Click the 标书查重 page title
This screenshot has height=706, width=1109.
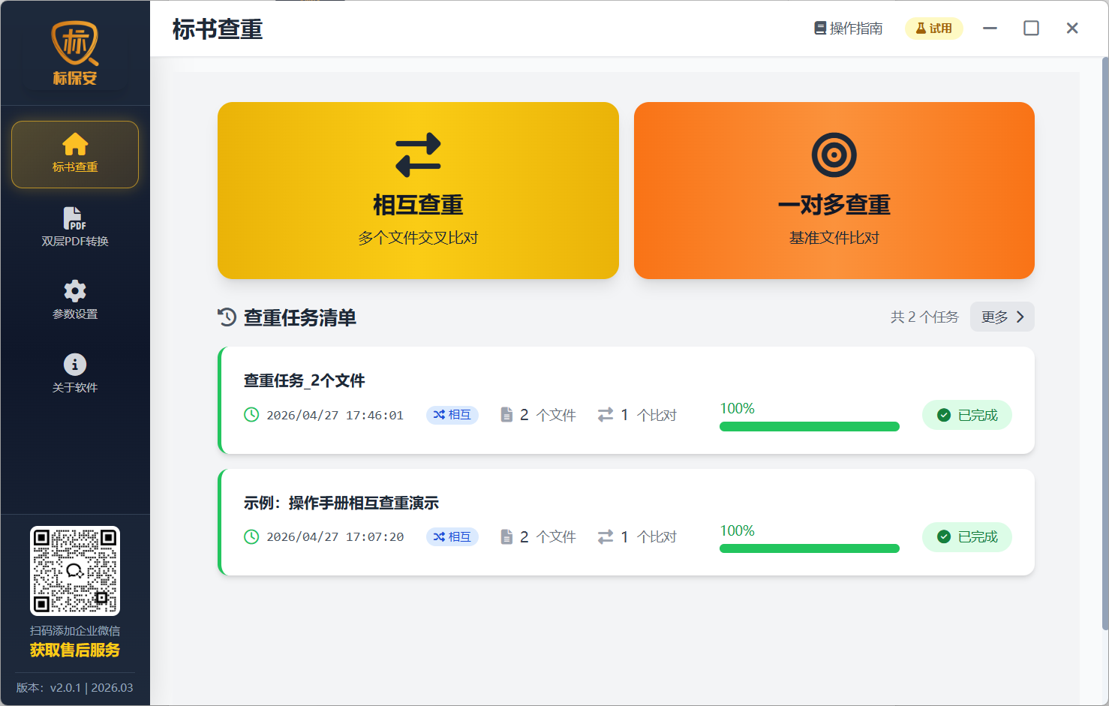pyautogui.click(x=218, y=29)
